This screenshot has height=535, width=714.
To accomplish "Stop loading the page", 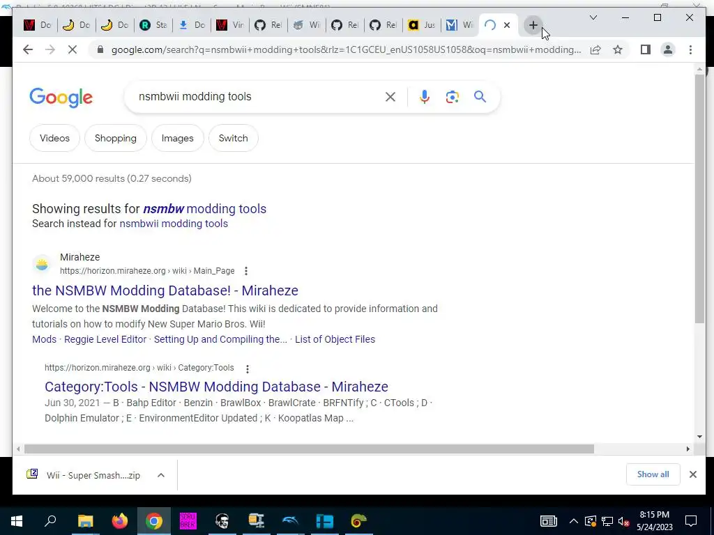I will pos(73,49).
